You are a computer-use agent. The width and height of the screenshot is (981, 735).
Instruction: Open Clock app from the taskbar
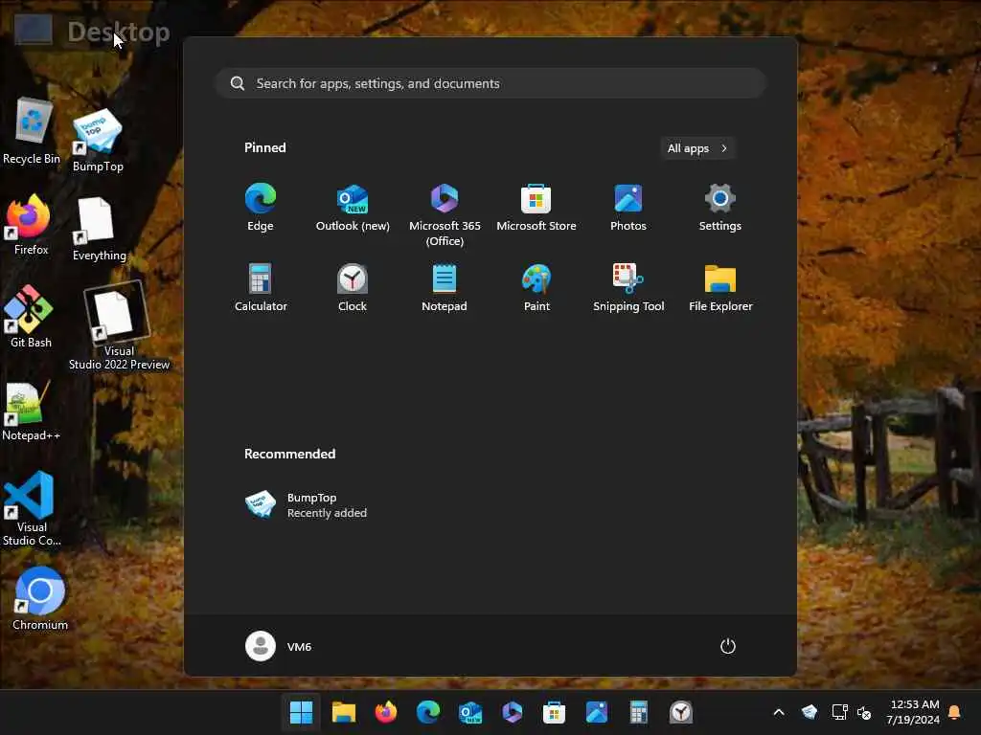point(681,712)
